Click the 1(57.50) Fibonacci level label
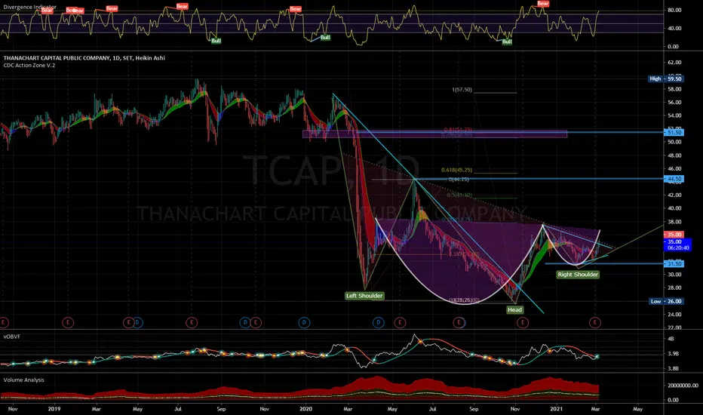Image resolution: width=703 pixels, height=415 pixels. point(462,90)
